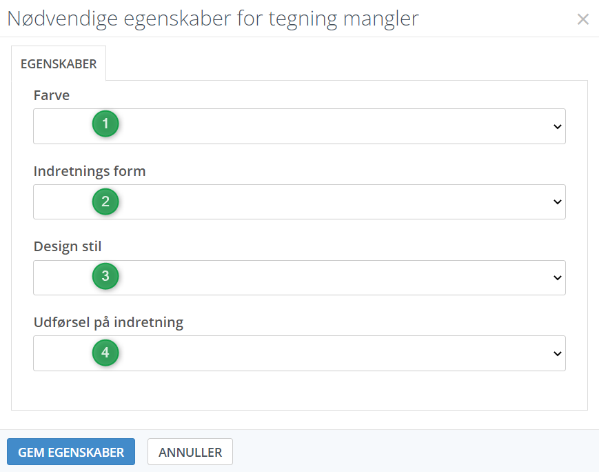Click the green number 3 badge
599x472 pixels.
click(x=105, y=277)
